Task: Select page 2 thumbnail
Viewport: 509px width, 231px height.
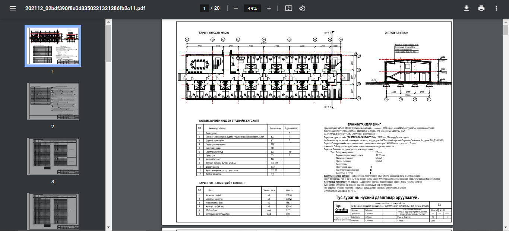Action: point(53,102)
